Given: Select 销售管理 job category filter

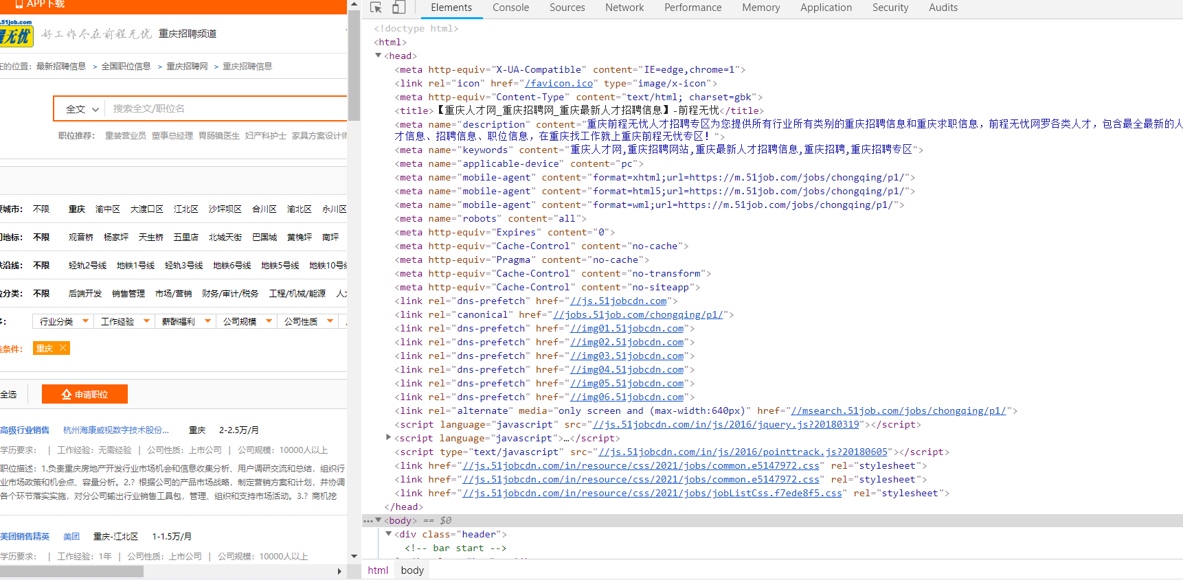Looking at the screenshot, I should point(128,294).
